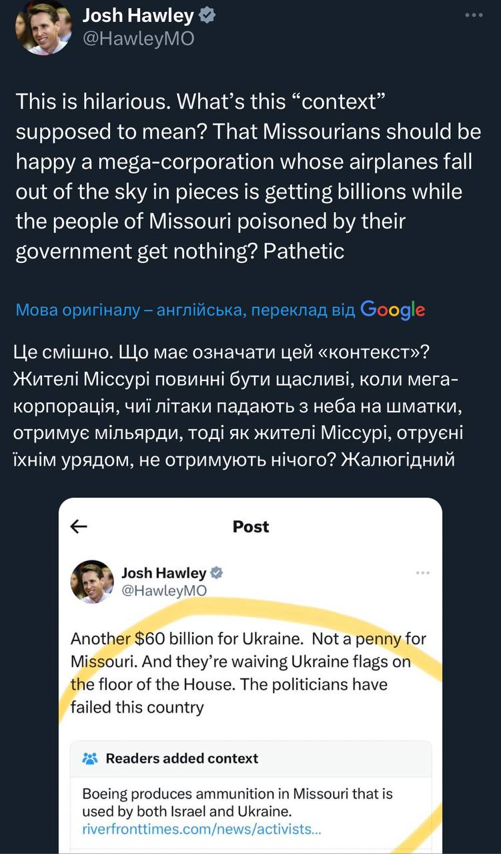This screenshot has width=501, height=854.
Task: Open the three-dot menu inside the quoted post
Action: 422,572
